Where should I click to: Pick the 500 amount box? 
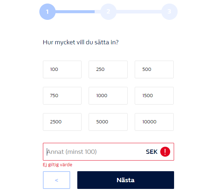coord(154,69)
